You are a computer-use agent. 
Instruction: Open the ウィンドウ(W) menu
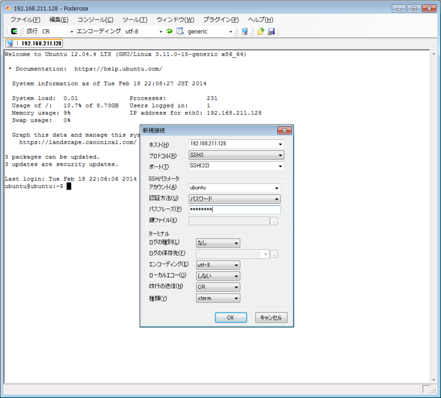point(175,20)
